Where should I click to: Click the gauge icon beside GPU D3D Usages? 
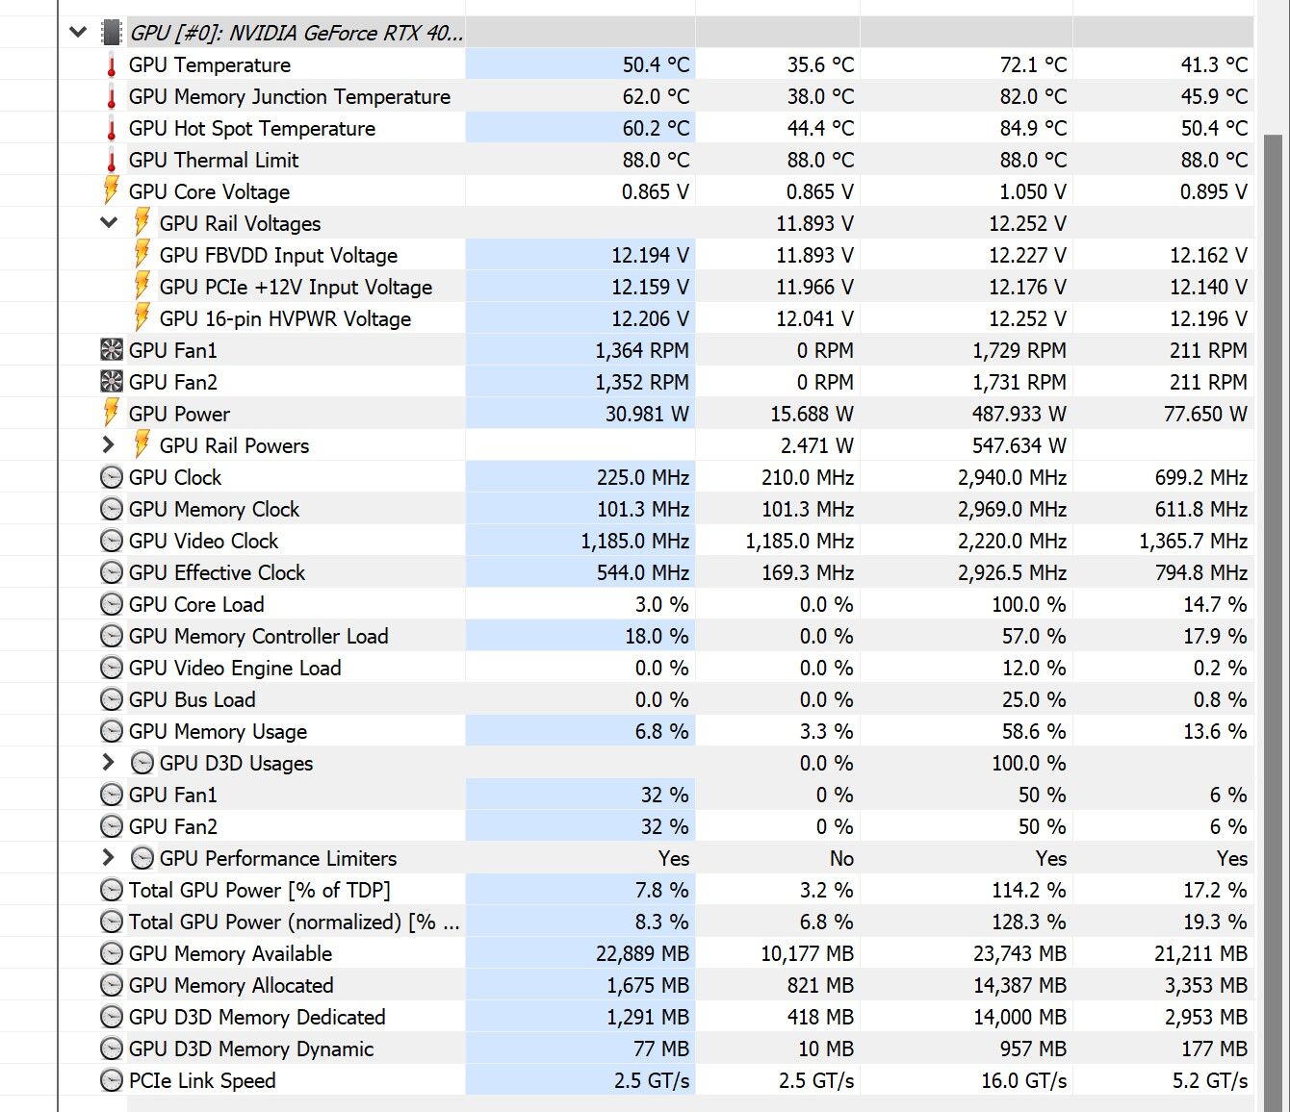142,763
